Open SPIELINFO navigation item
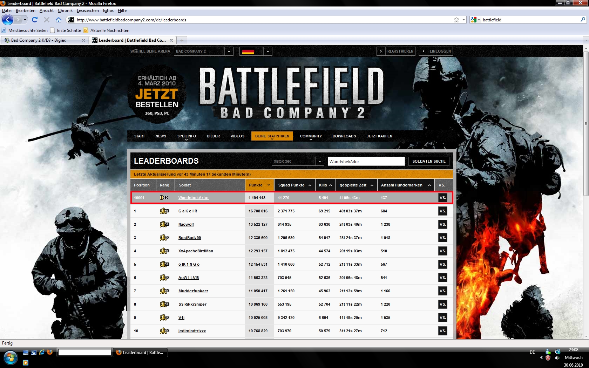The width and height of the screenshot is (589, 368). coord(187,136)
